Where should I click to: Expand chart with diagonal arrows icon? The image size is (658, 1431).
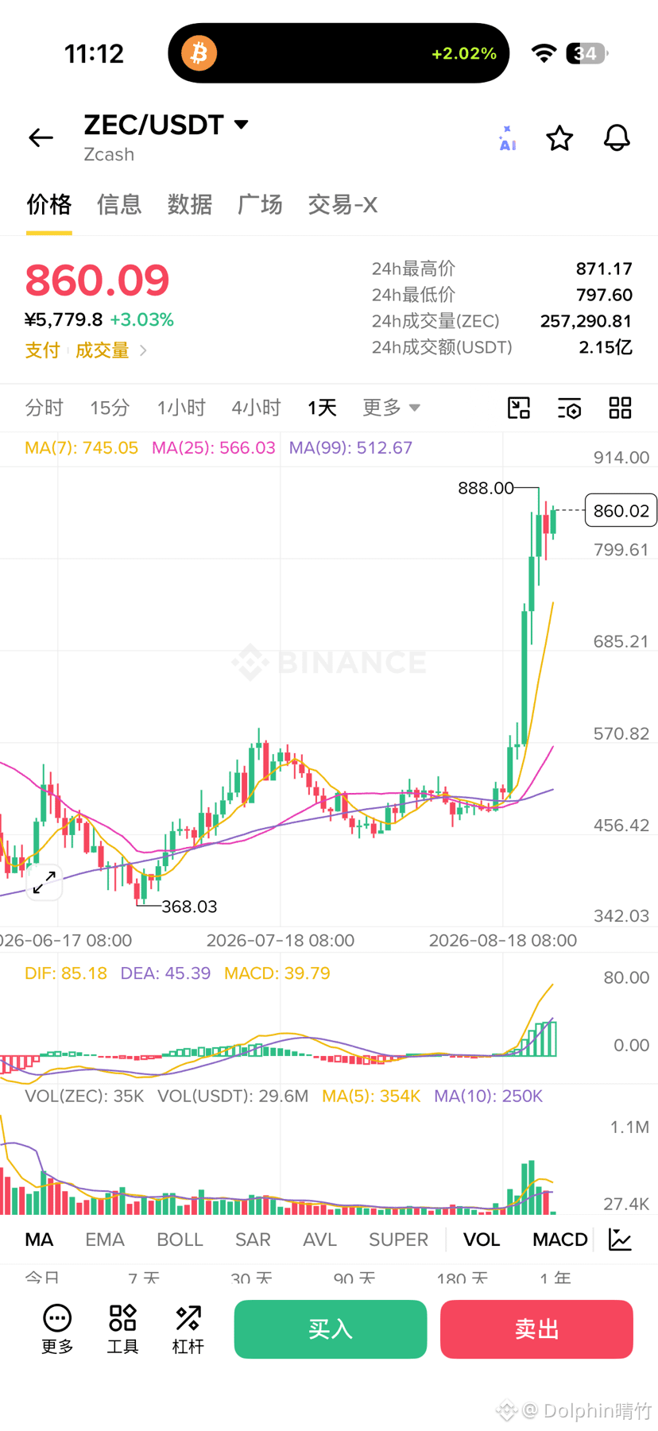45,881
